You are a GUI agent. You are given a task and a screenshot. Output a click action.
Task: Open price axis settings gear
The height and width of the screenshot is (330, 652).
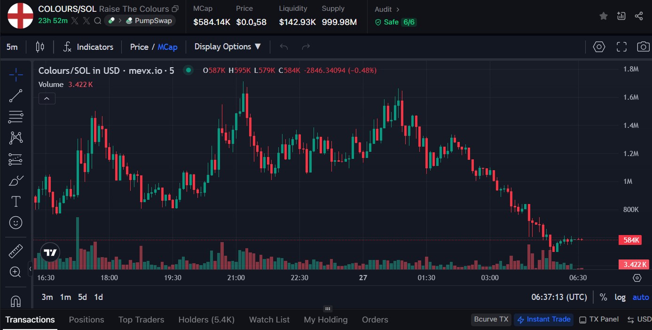point(637,278)
